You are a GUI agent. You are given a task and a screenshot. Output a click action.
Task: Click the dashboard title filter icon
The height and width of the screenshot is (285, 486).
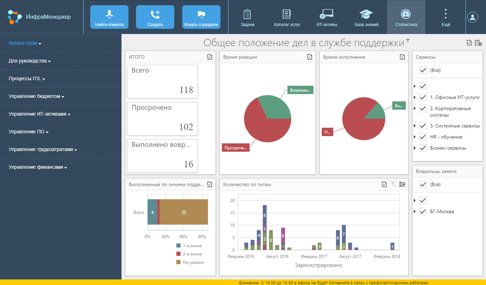pyautogui.click(x=408, y=40)
